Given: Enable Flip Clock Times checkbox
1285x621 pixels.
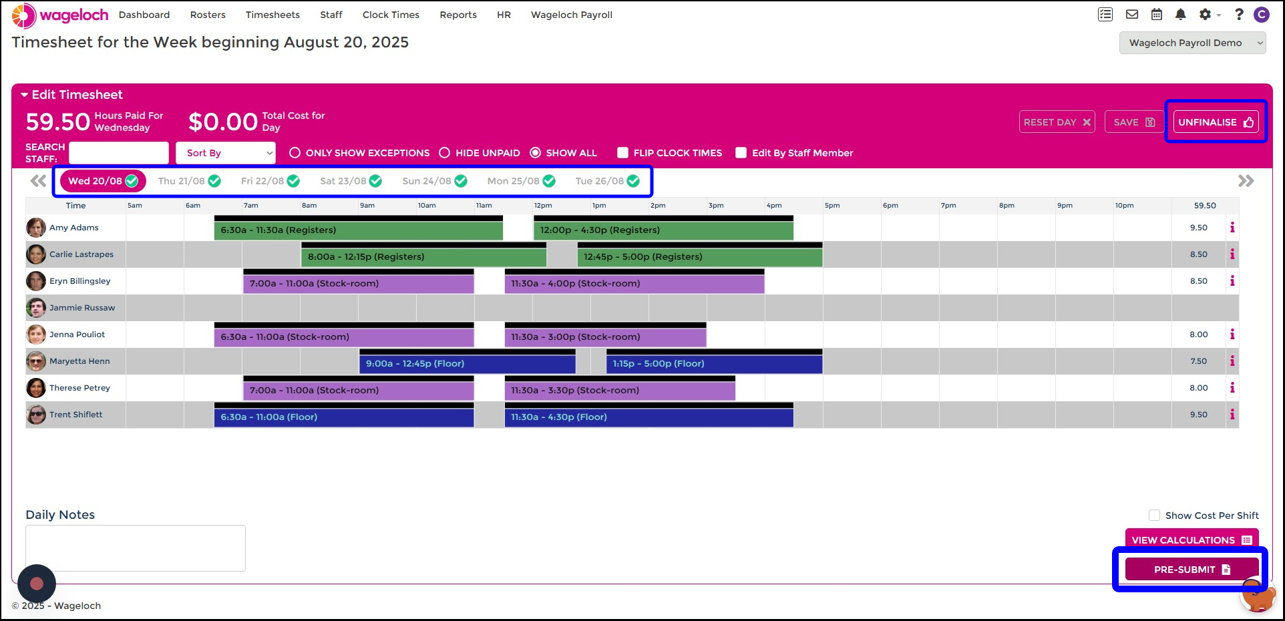Looking at the screenshot, I should click(x=623, y=153).
